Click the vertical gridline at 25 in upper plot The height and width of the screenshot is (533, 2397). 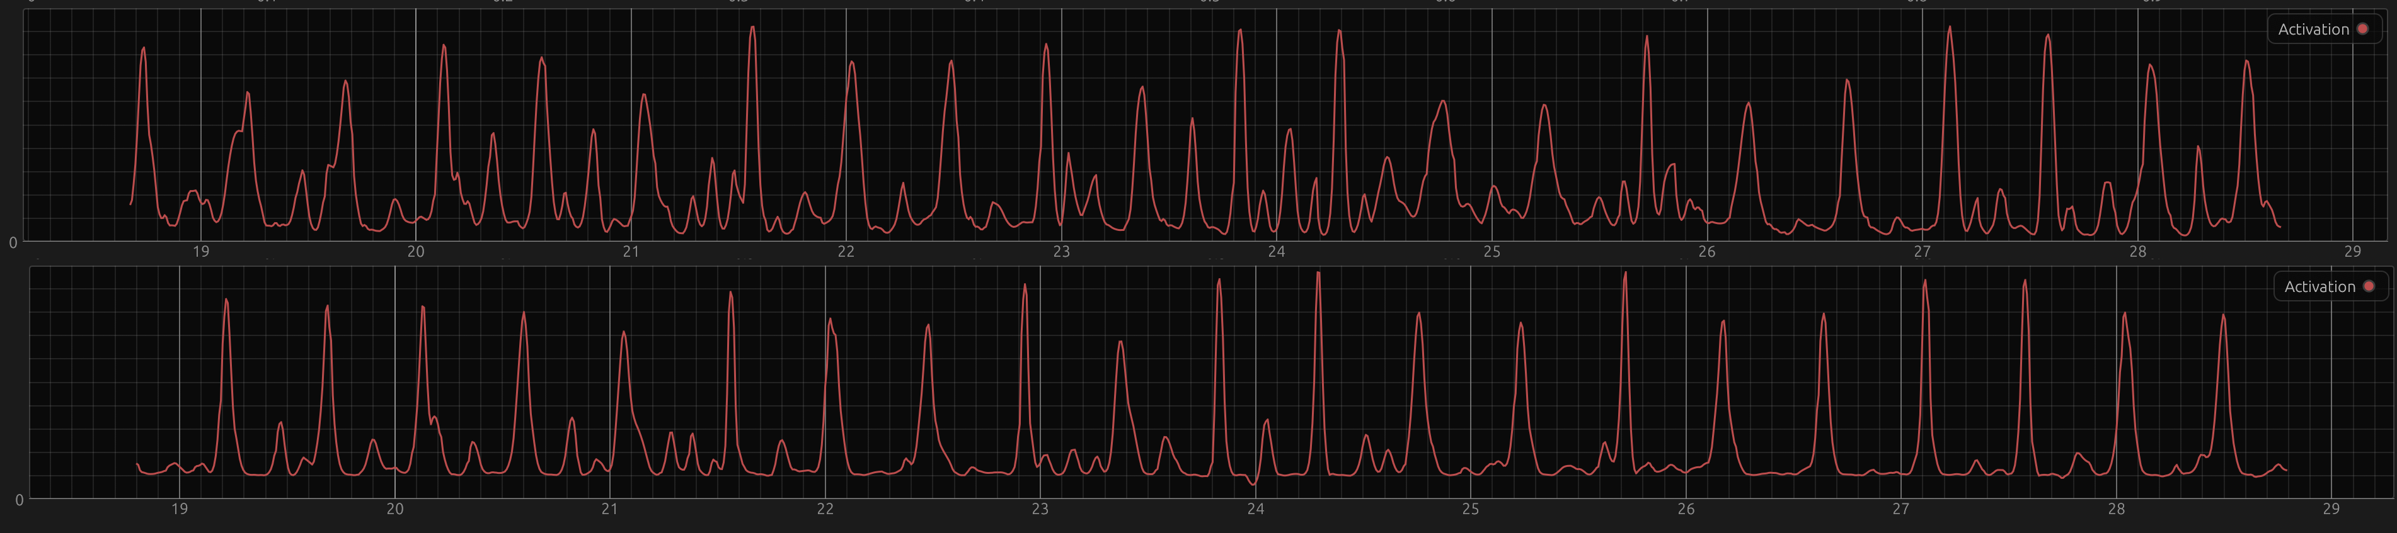(1493, 125)
